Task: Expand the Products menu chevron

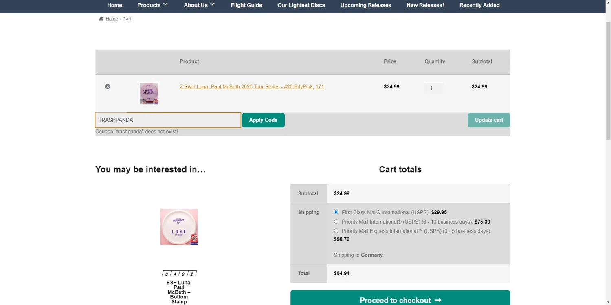Action: [165, 4]
